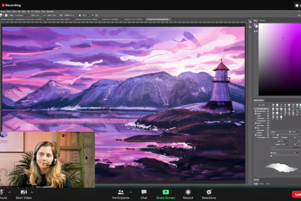Click the green Share Screen icon
Image resolution: width=301 pixels, height=201 pixels.
click(x=166, y=192)
